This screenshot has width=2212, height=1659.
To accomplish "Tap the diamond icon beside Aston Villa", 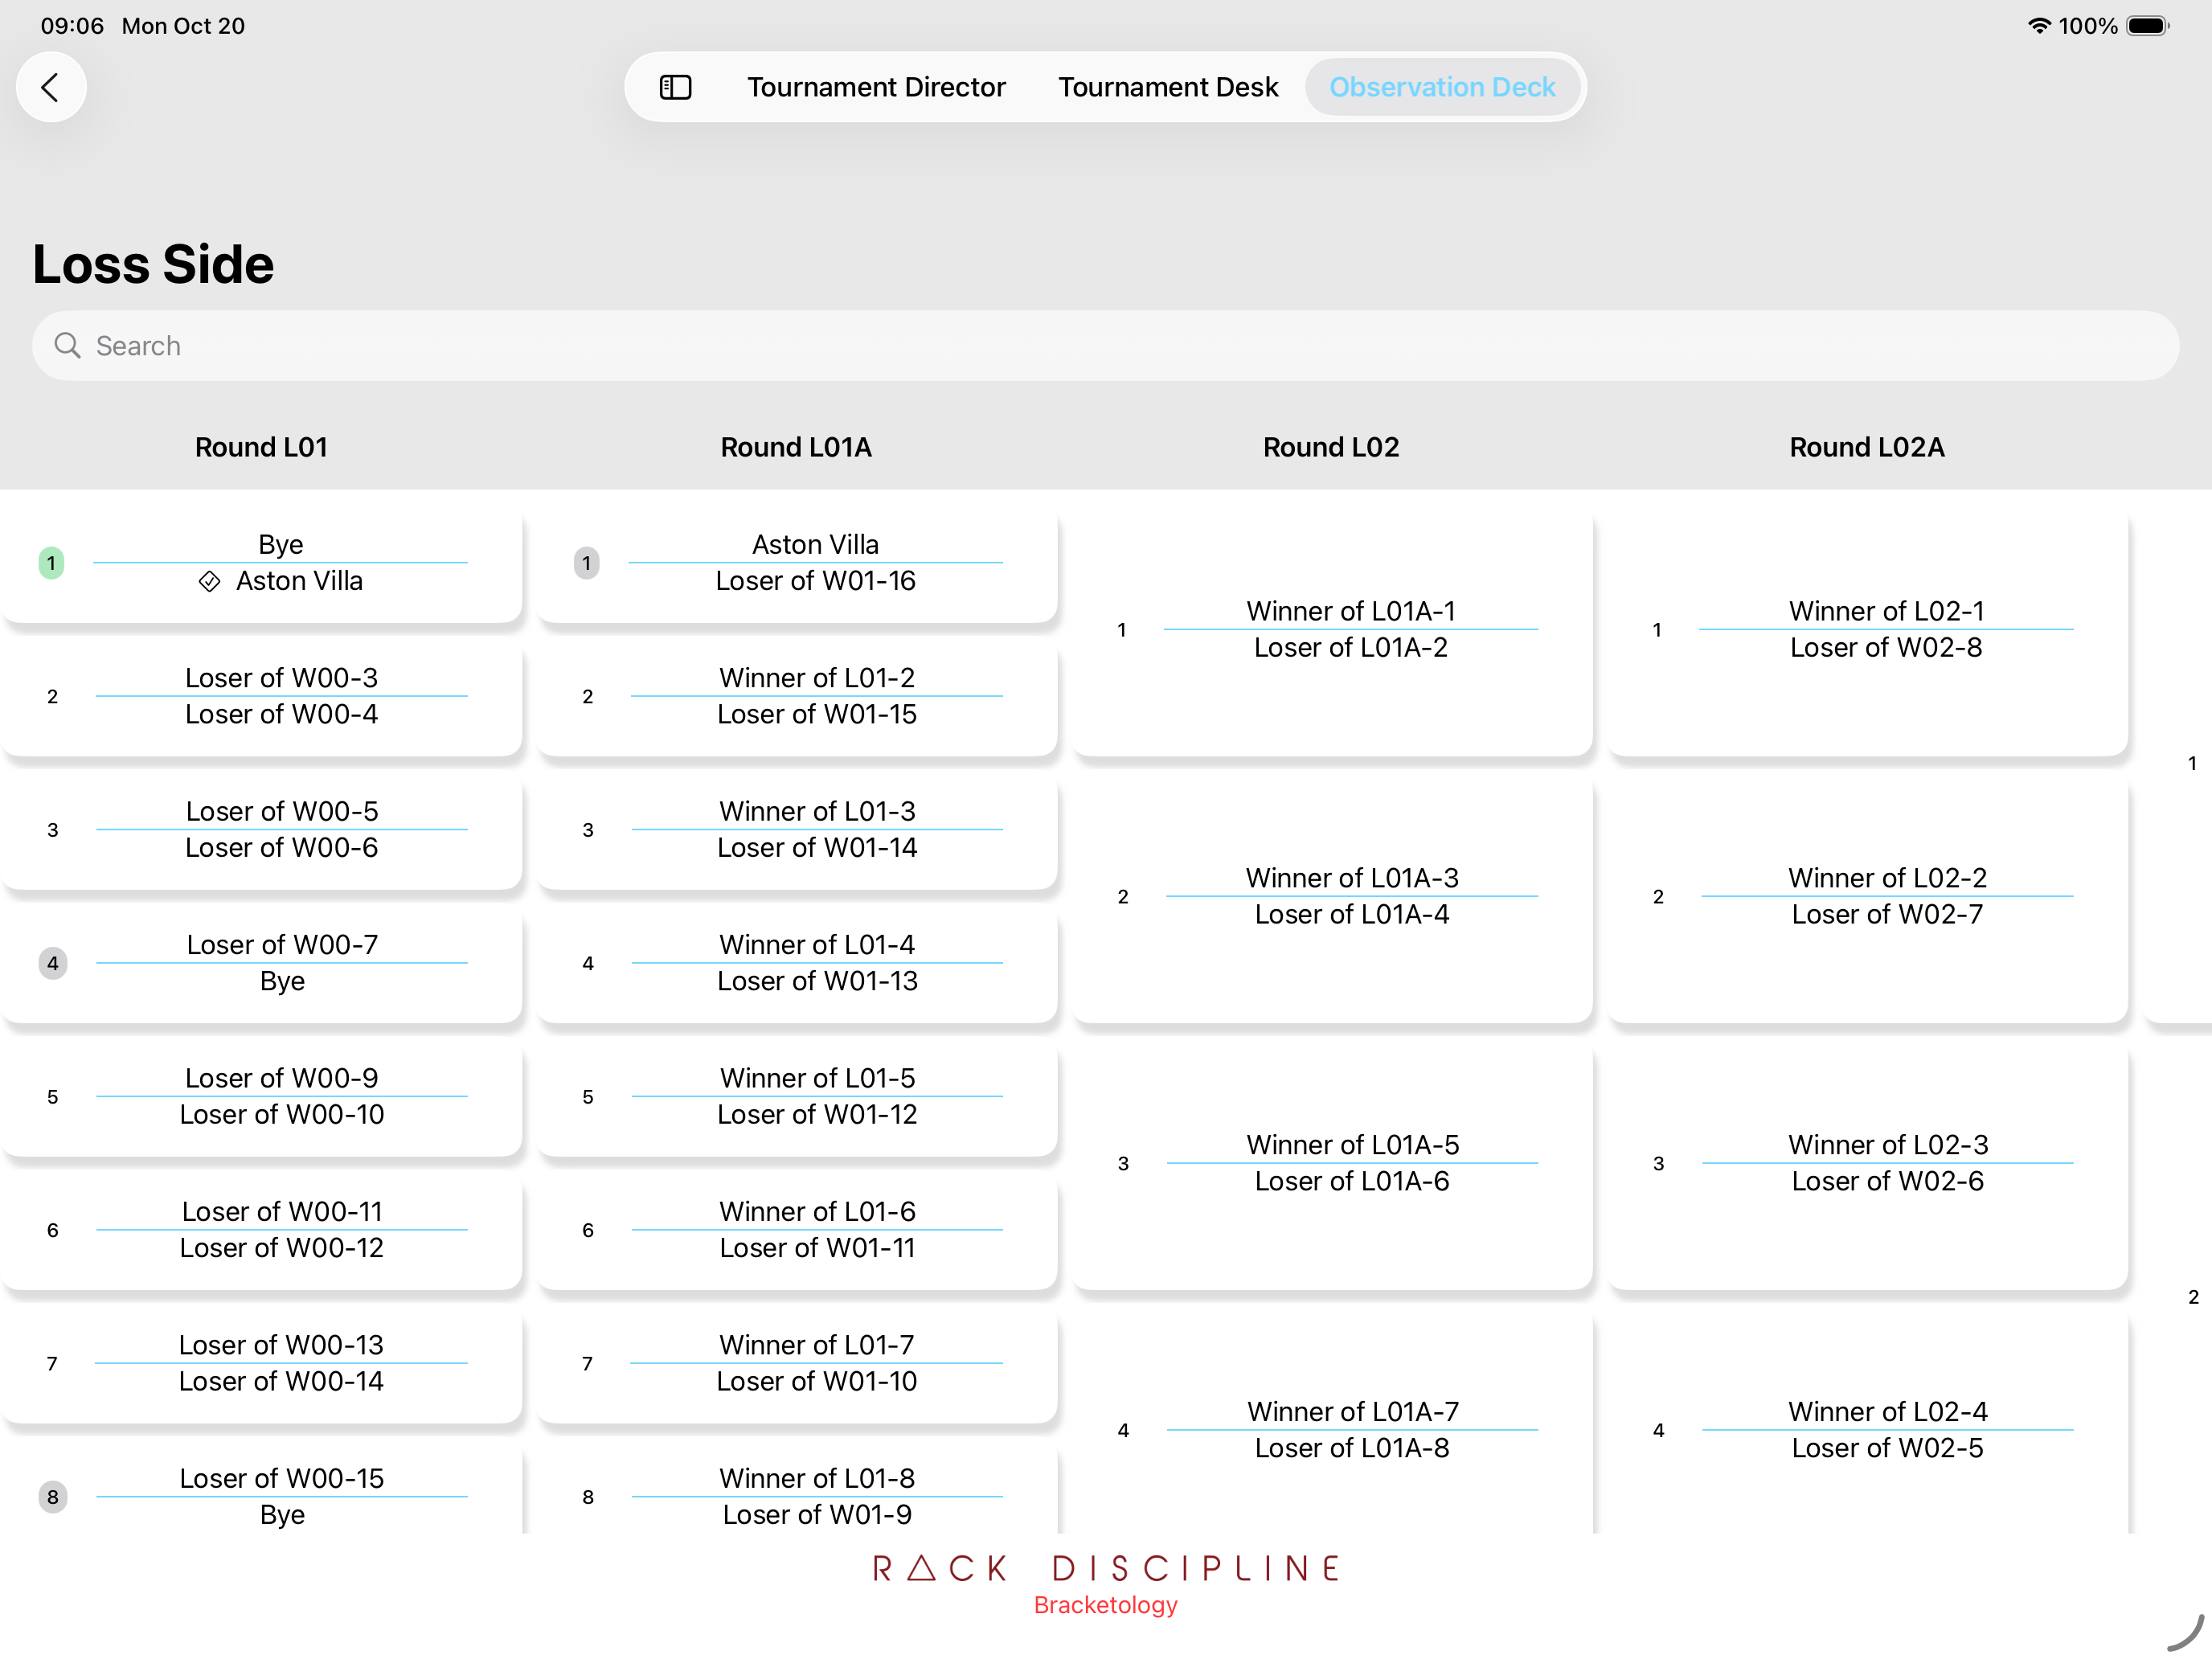I will (209, 581).
